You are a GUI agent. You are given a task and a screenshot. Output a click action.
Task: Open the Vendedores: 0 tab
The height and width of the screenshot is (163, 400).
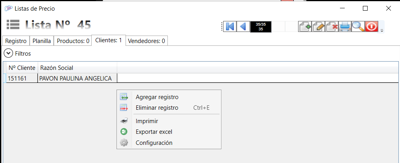tap(146, 41)
